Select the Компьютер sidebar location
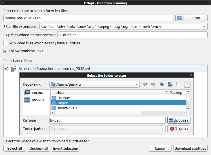Image resolution: width=211 pixels, height=155 pixels. tap(35, 93)
